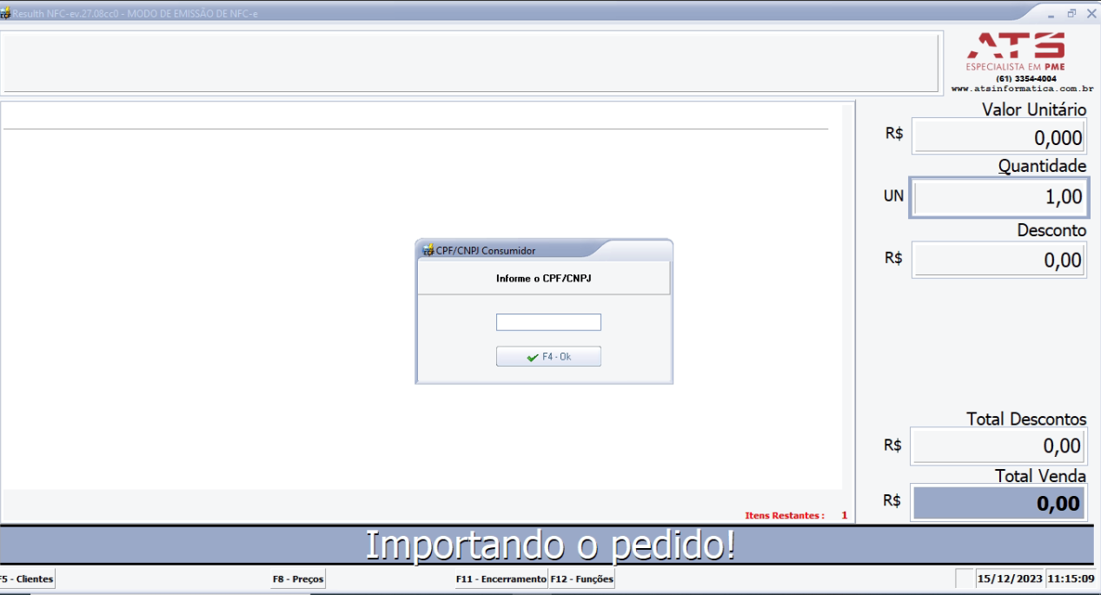This screenshot has height=595, width=1101.
Task: Click the Total Venda label
Action: tap(1040, 476)
